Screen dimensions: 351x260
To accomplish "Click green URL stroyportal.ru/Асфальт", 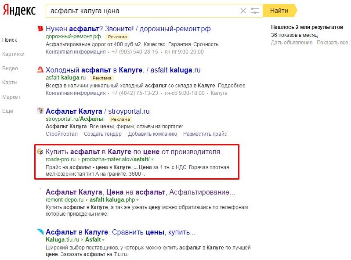I will pyautogui.click(x=75, y=119).
